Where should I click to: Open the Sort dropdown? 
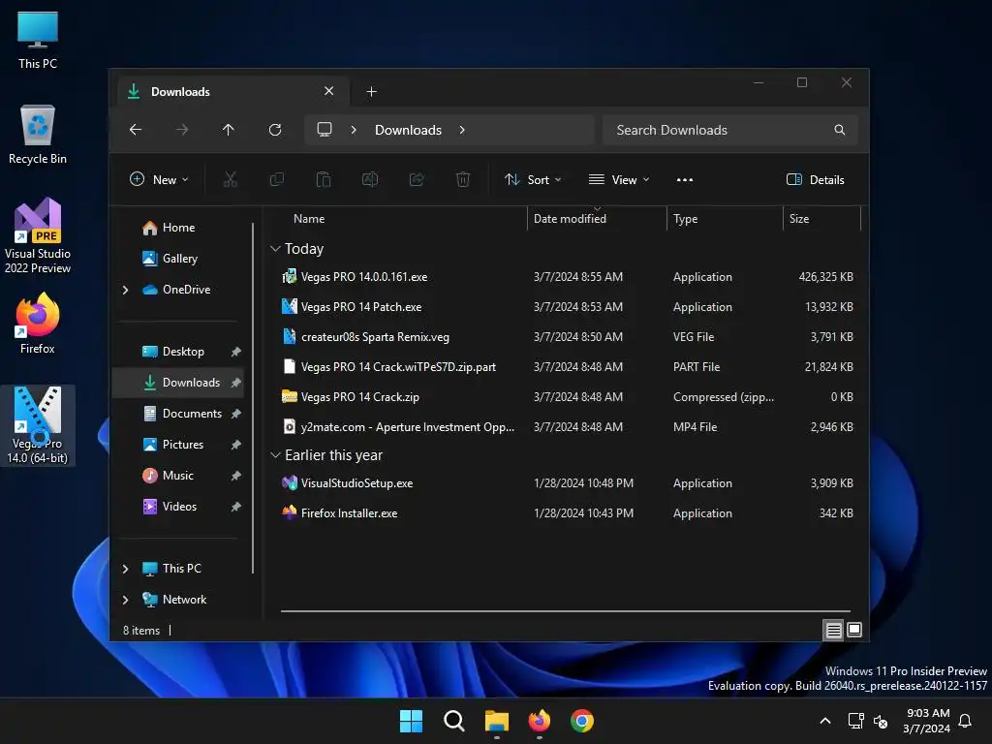coord(533,179)
